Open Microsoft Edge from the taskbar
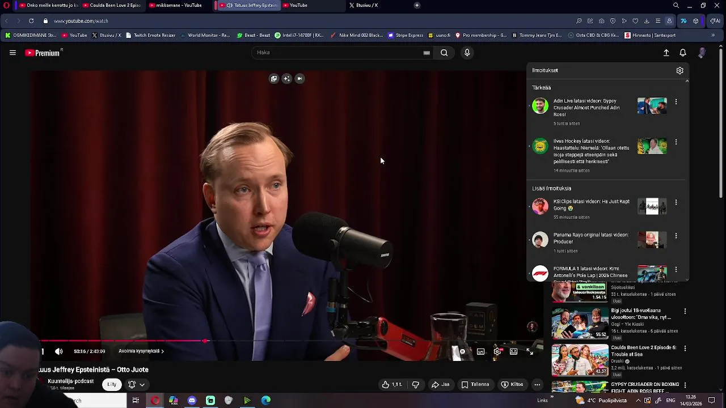The image size is (726, 408). 265,401
